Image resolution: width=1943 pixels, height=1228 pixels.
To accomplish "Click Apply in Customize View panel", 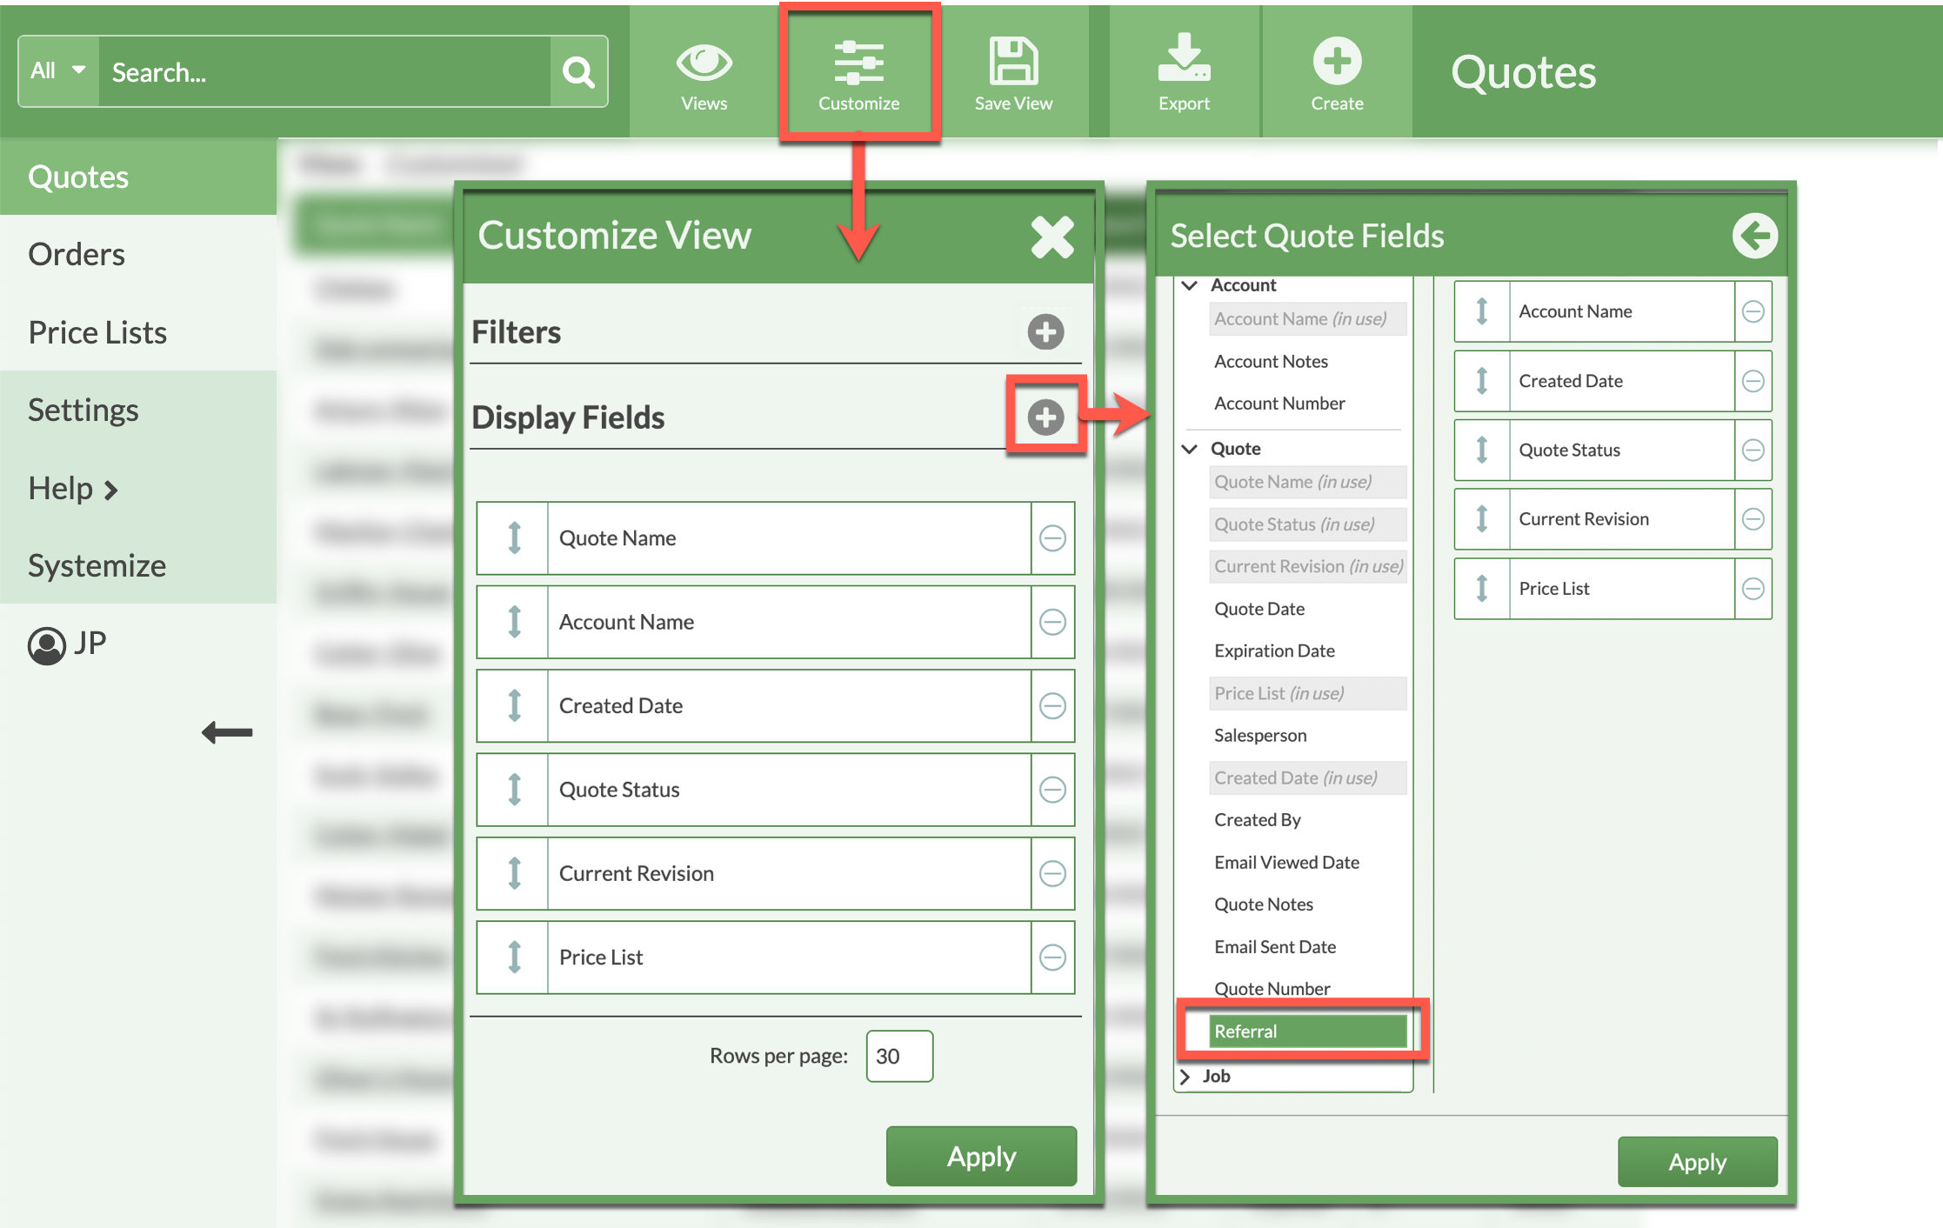I will coord(981,1156).
